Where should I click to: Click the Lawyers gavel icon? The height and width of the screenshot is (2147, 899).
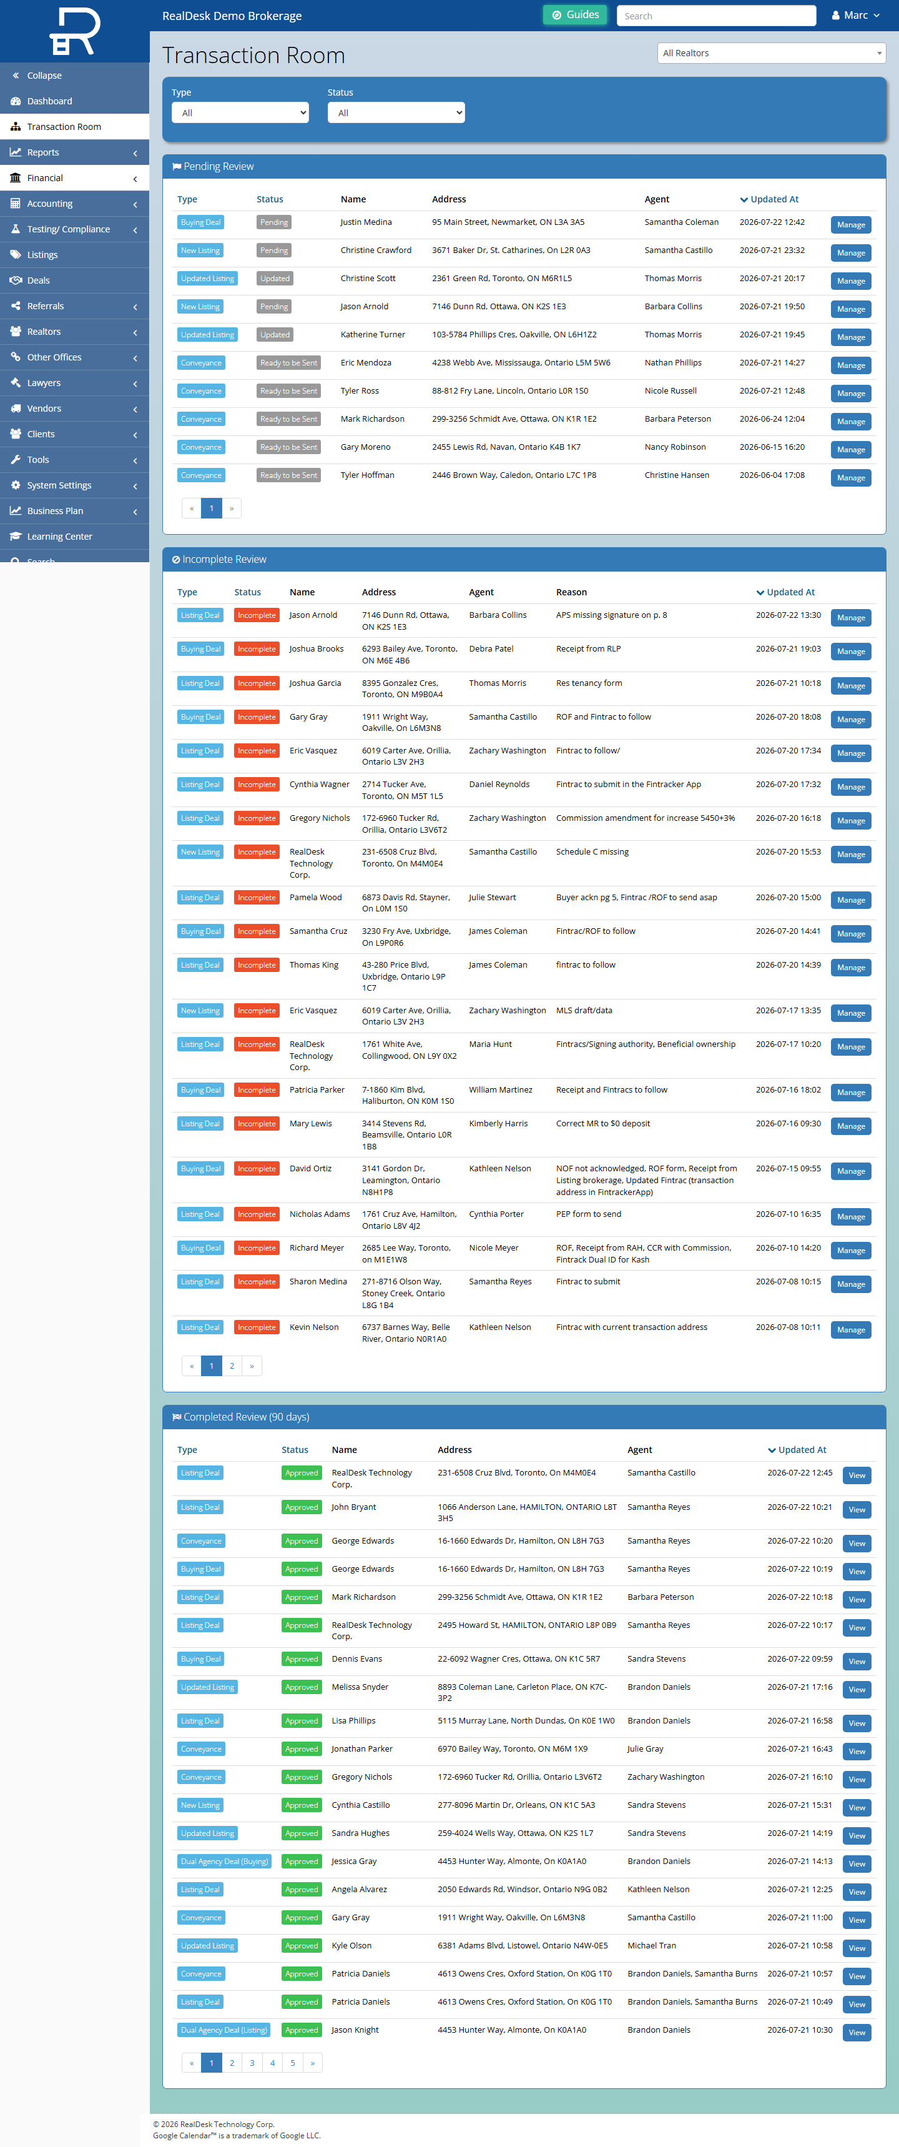click(x=16, y=384)
